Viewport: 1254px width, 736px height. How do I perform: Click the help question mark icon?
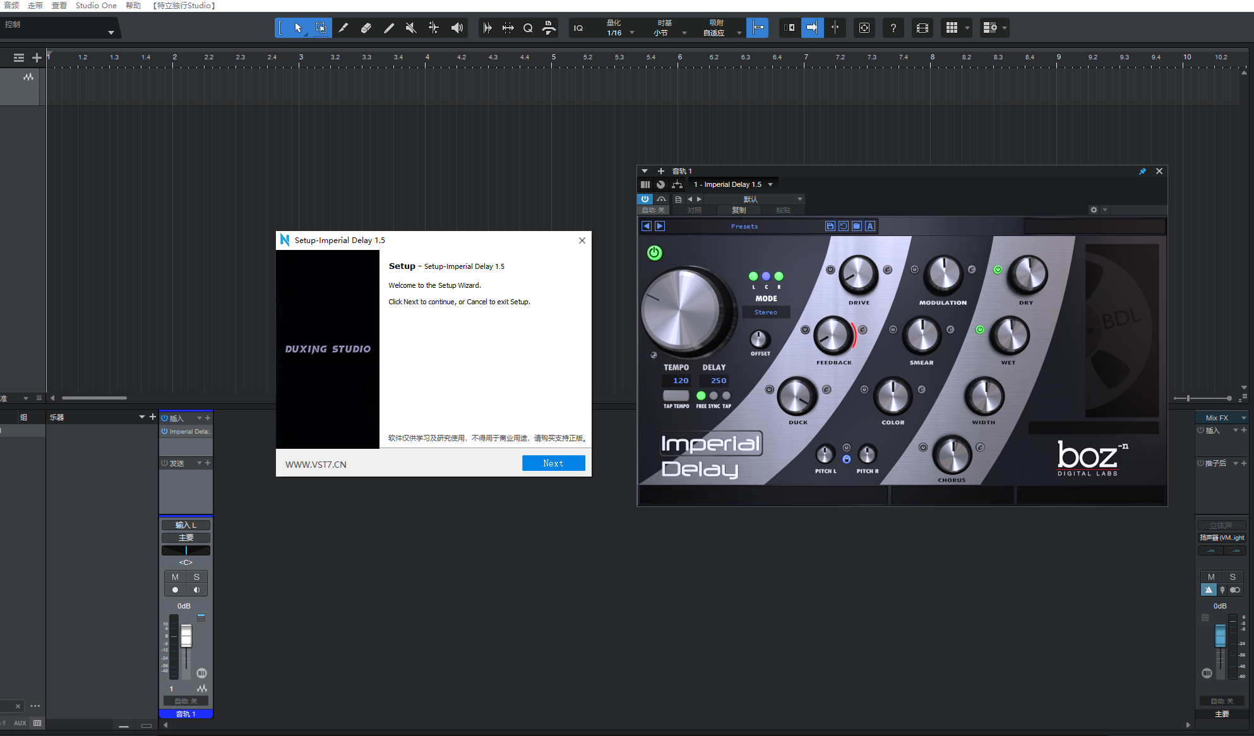[893, 28]
